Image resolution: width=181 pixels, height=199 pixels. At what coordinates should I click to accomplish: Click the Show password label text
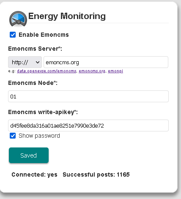tap(39, 136)
